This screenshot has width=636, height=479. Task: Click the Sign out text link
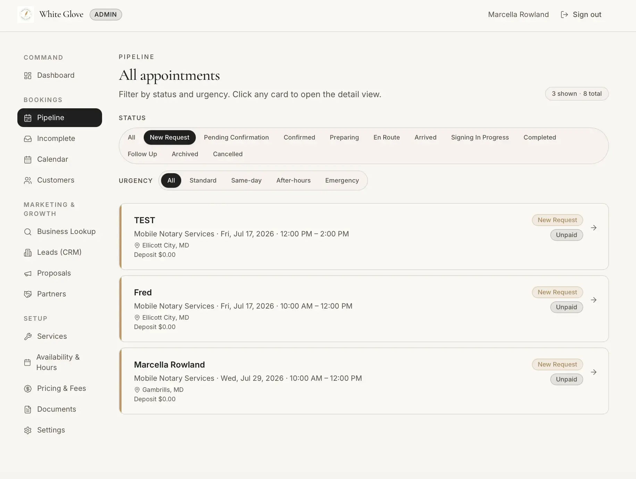(587, 15)
